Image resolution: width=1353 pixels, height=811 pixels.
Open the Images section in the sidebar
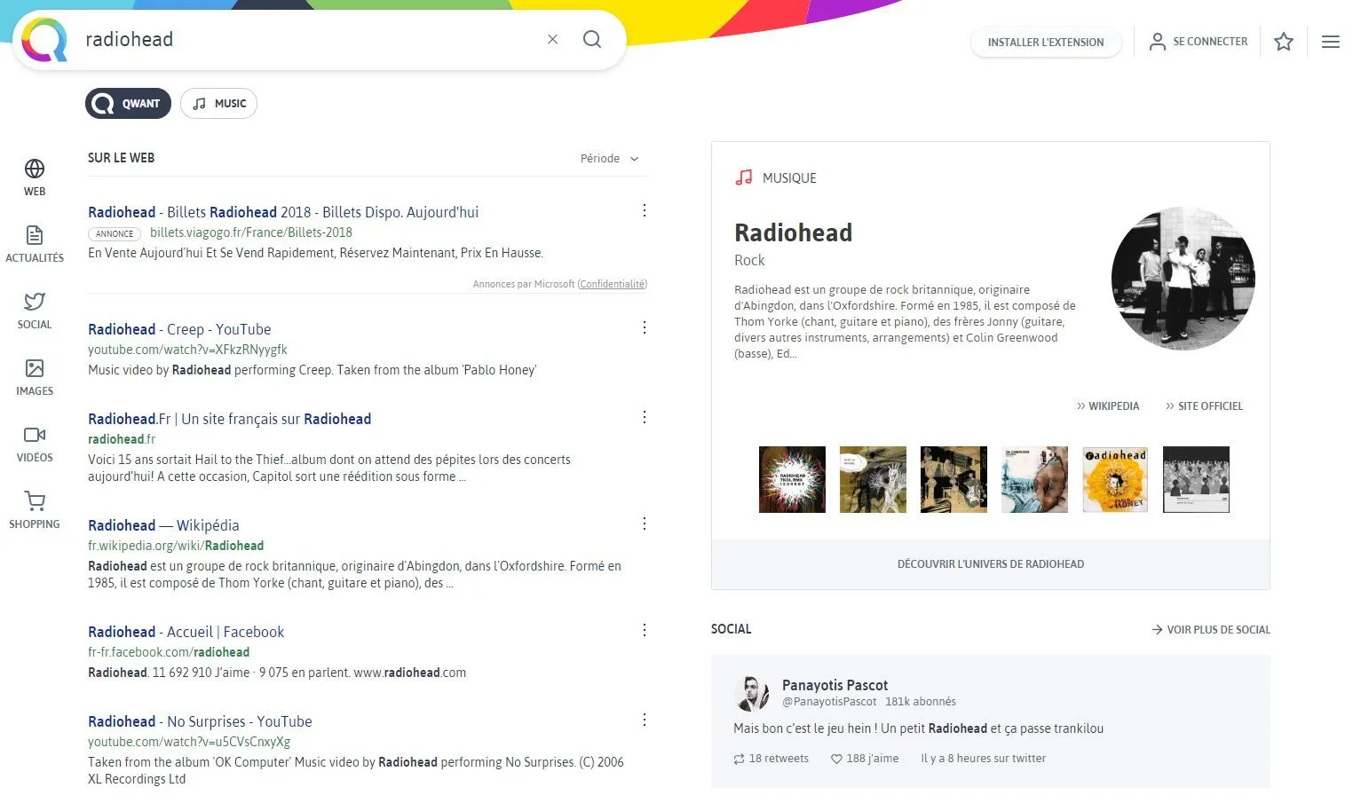34,376
